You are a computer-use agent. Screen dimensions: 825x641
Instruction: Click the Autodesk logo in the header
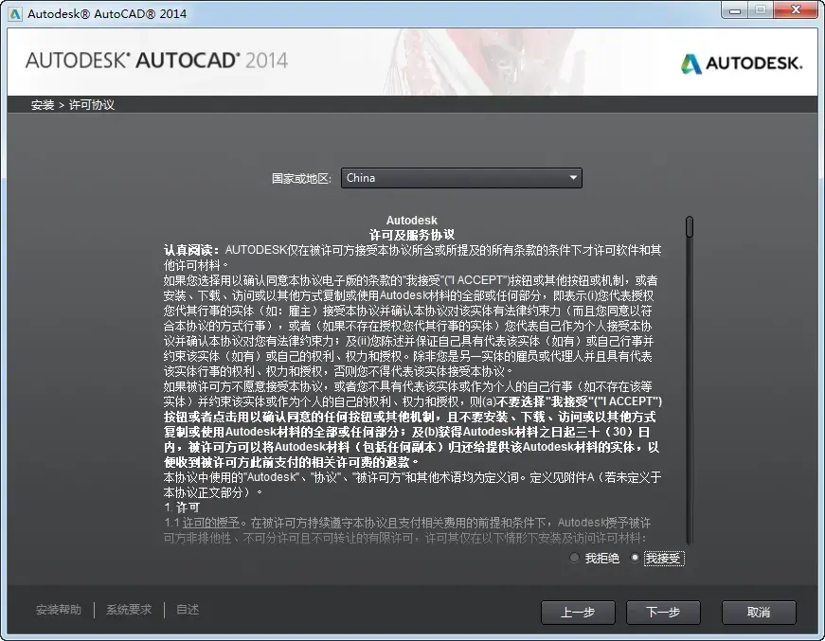tap(742, 63)
